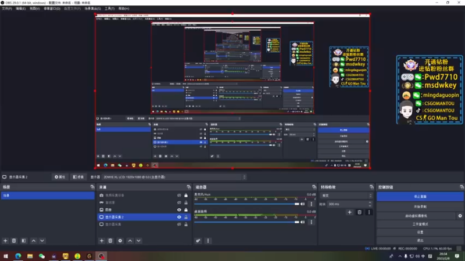Screen dimensions: 465x261
Task: Open the Scene Collection (S) menu
Action: pos(92,9)
